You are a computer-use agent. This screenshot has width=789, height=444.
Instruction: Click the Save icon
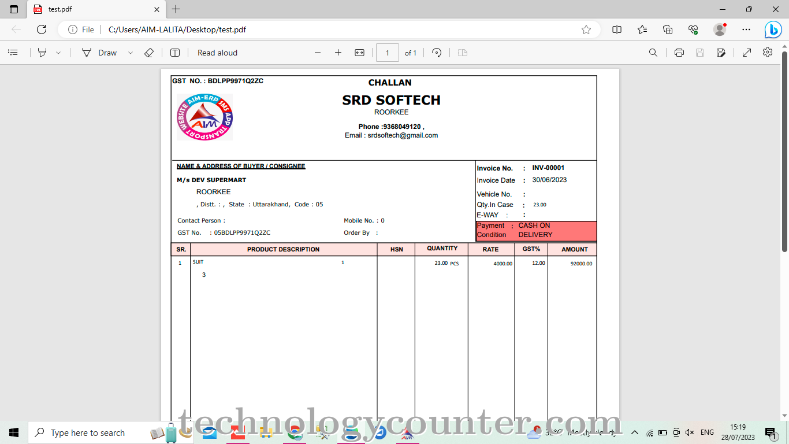(700, 53)
